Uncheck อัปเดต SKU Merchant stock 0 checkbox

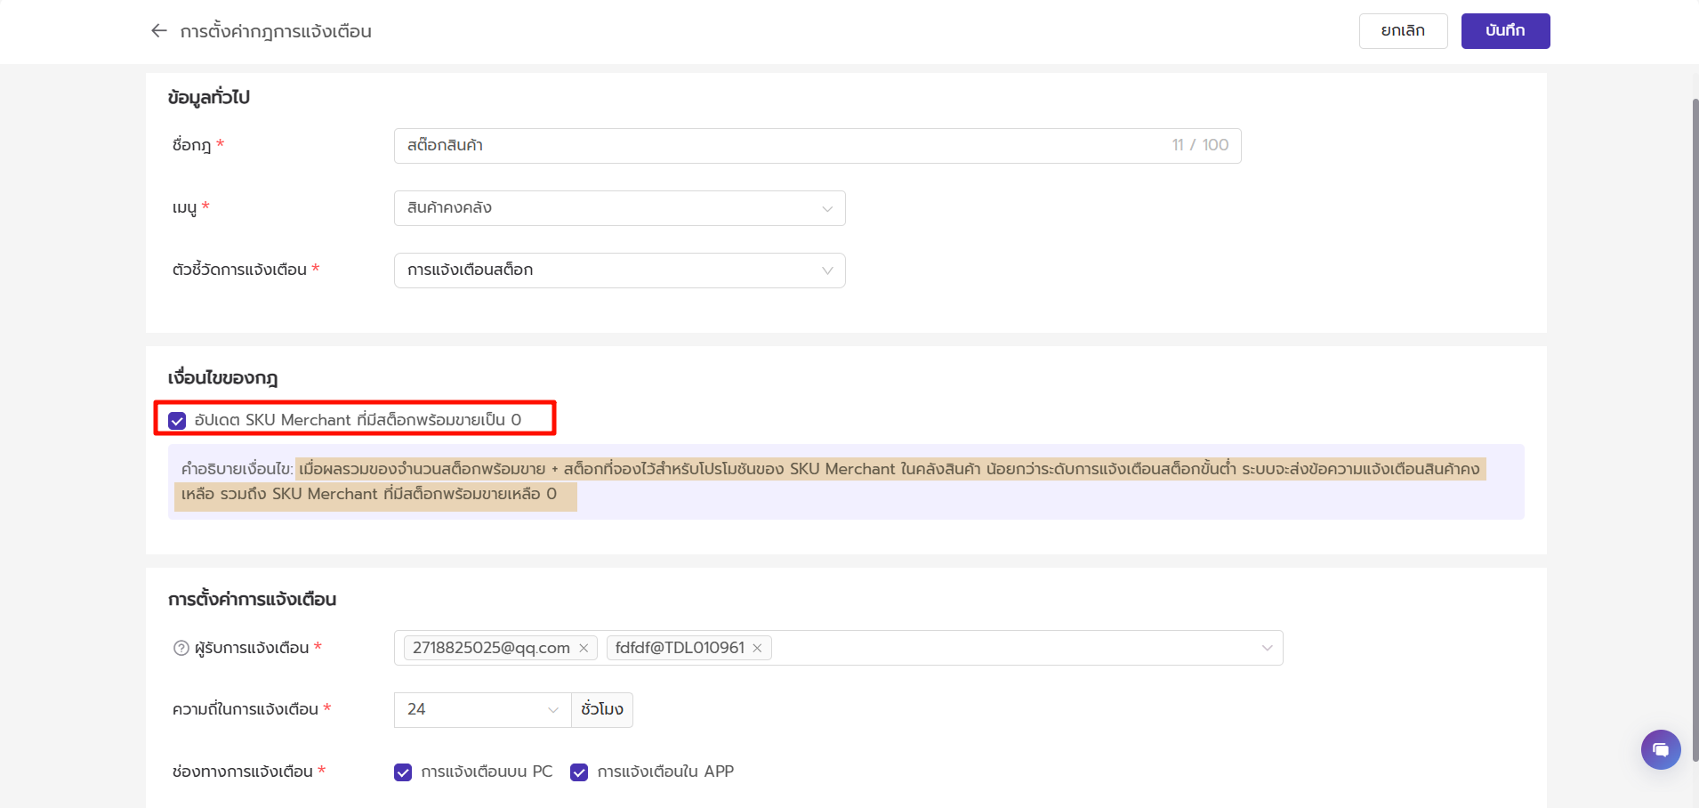pyautogui.click(x=177, y=421)
